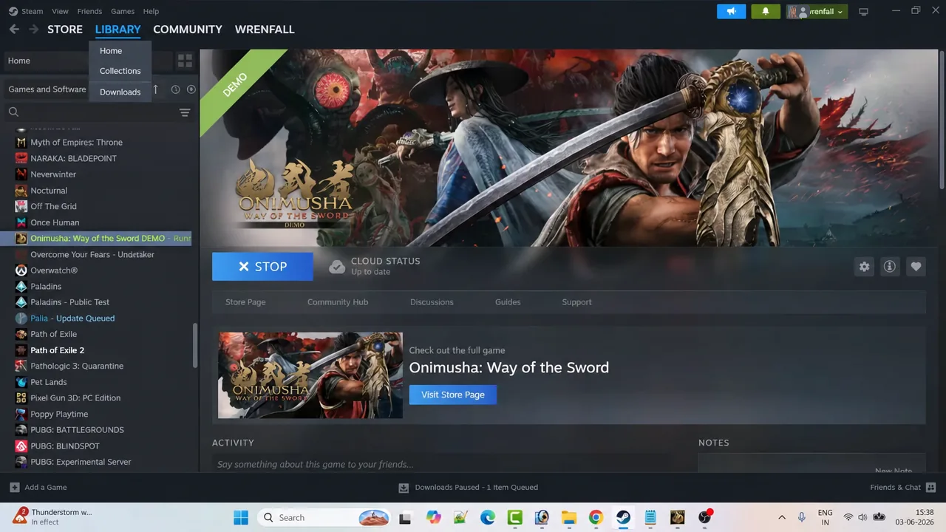This screenshot has width=946, height=532.
Task: Open the LIBRARY section
Action: pos(118,30)
